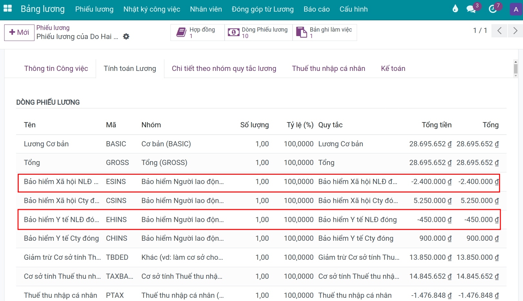The height and width of the screenshot is (301, 523).
Task: Select the Lương Cơ bản row name
Action: click(x=46, y=144)
